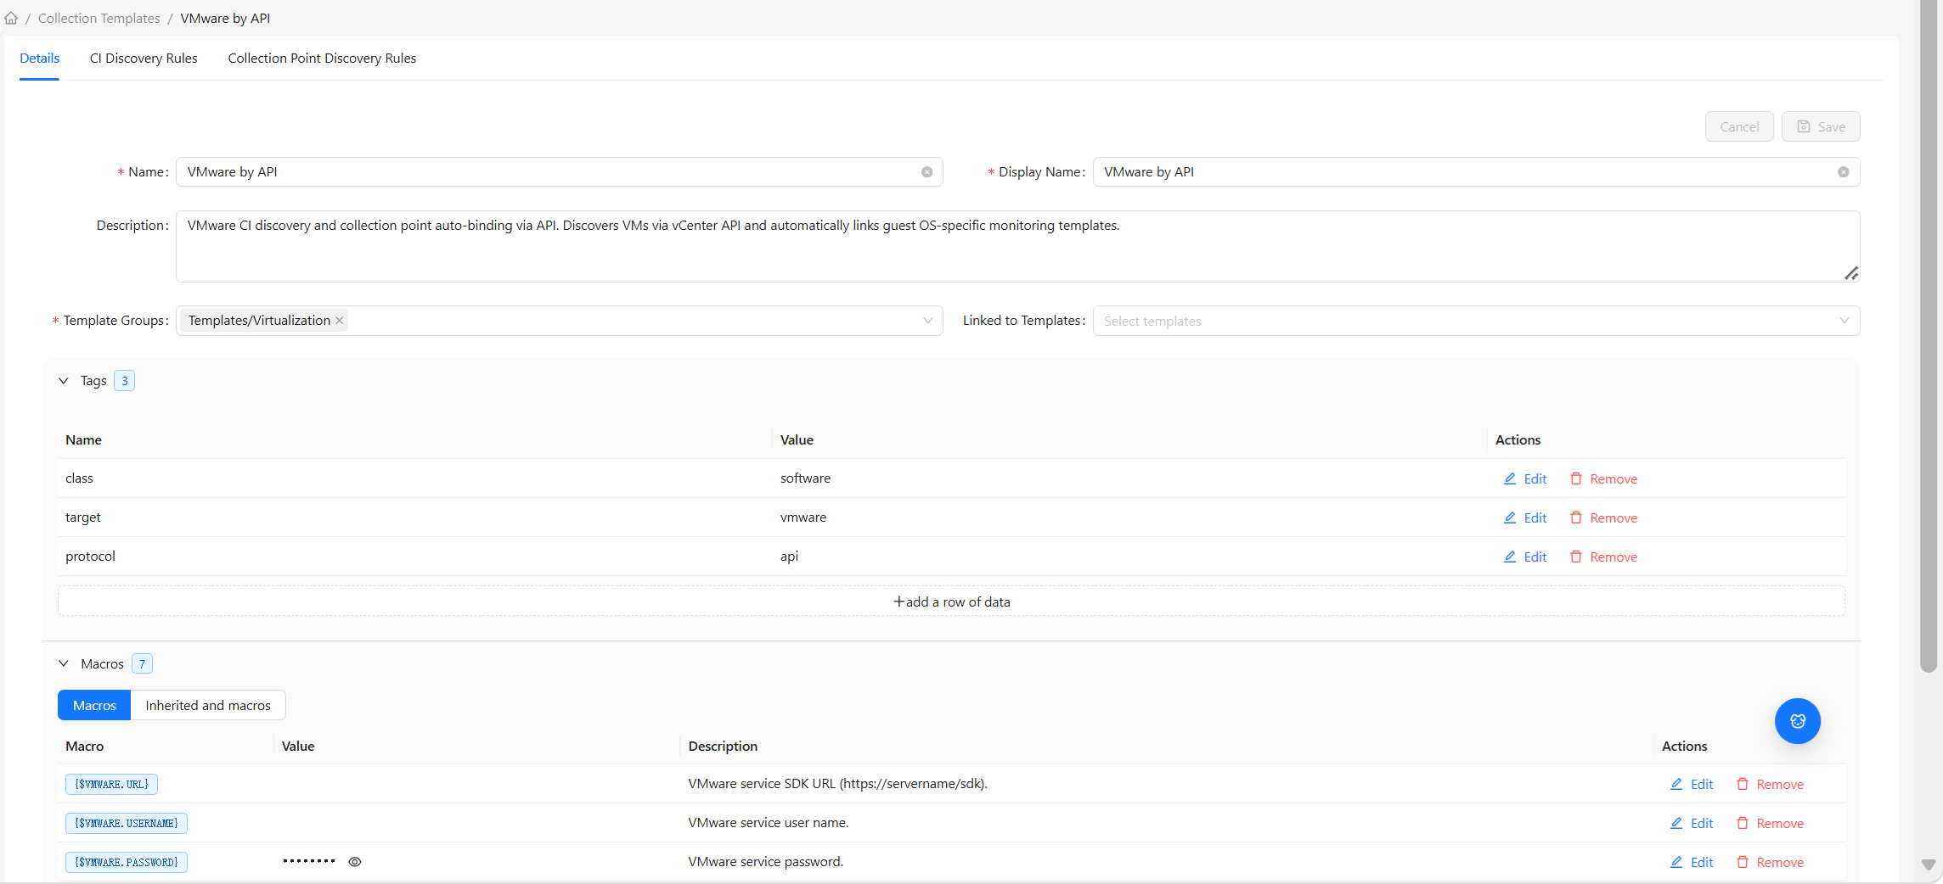
Task: Remove the {$VMWARE.URL} macro
Action: tap(1770, 785)
